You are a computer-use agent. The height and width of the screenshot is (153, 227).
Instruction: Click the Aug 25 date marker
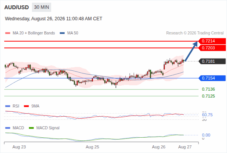[x=92, y=147]
